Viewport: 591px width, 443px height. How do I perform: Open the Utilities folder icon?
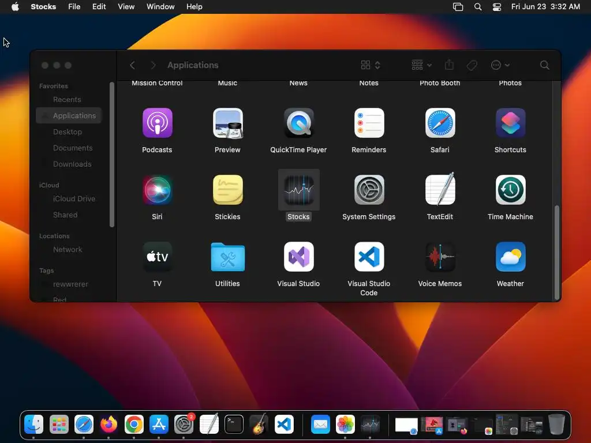pyautogui.click(x=227, y=257)
